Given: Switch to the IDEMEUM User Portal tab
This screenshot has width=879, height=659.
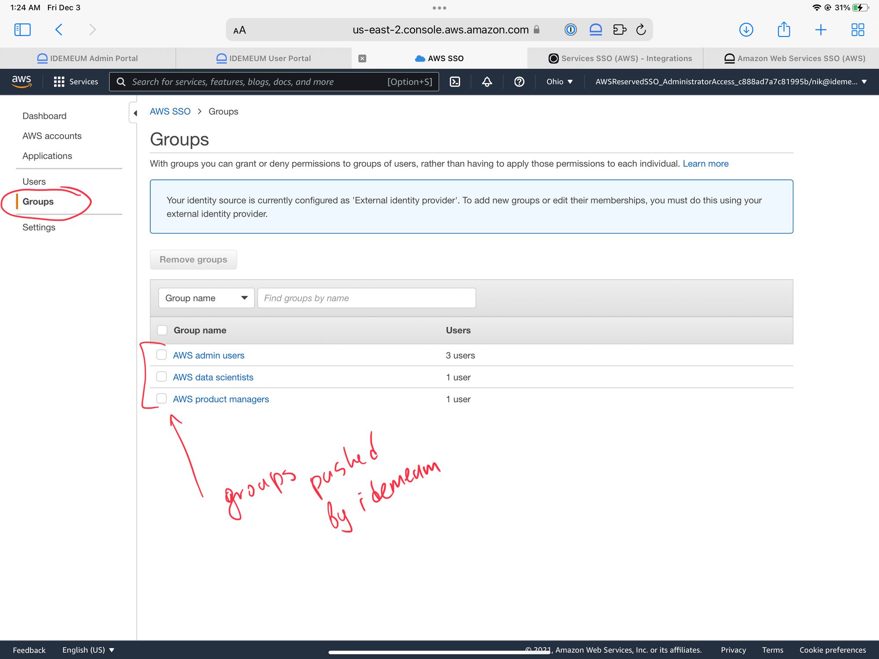Looking at the screenshot, I should [x=264, y=58].
